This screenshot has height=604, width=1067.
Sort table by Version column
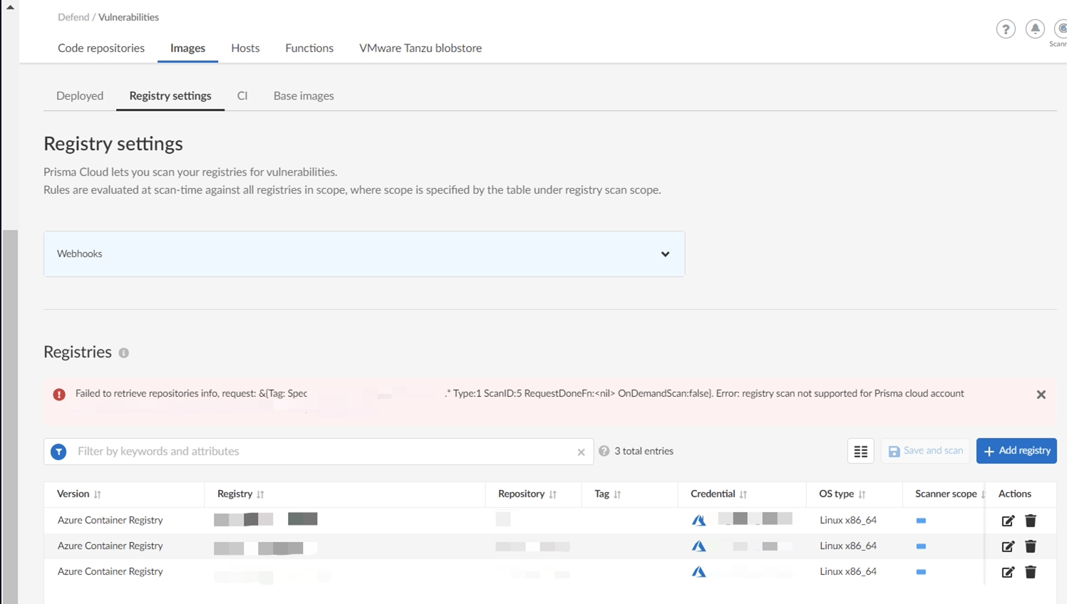(x=98, y=494)
